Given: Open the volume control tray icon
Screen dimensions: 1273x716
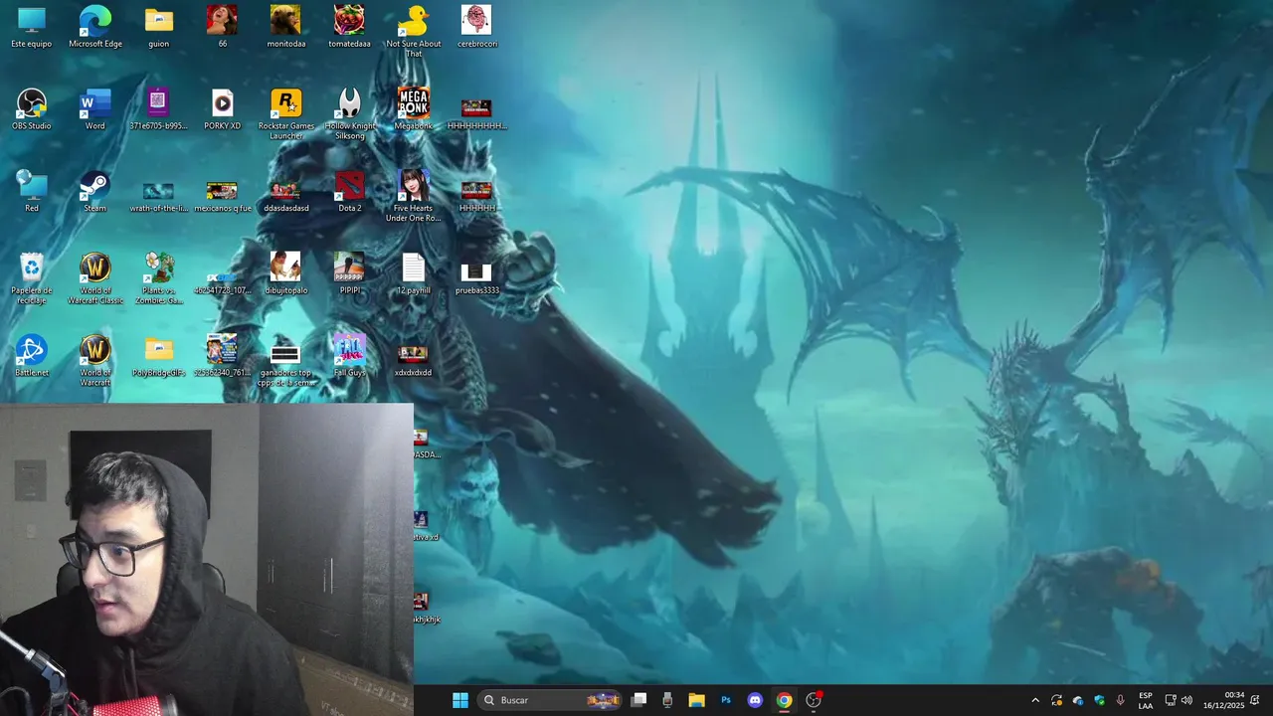Looking at the screenshot, I should pyautogui.click(x=1186, y=700).
